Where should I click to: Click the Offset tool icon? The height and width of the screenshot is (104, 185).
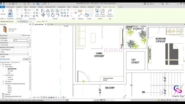pos(48,11)
